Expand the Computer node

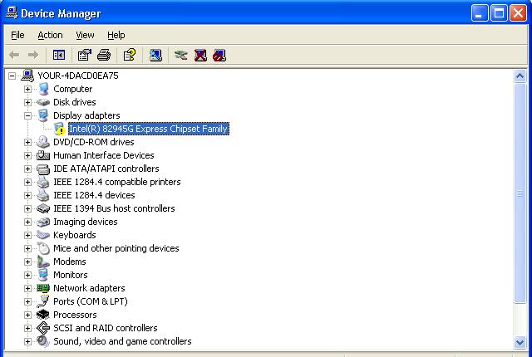click(x=27, y=89)
